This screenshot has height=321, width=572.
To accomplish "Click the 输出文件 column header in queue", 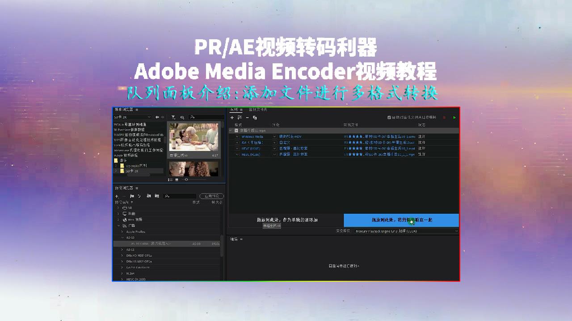I will point(350,124).
